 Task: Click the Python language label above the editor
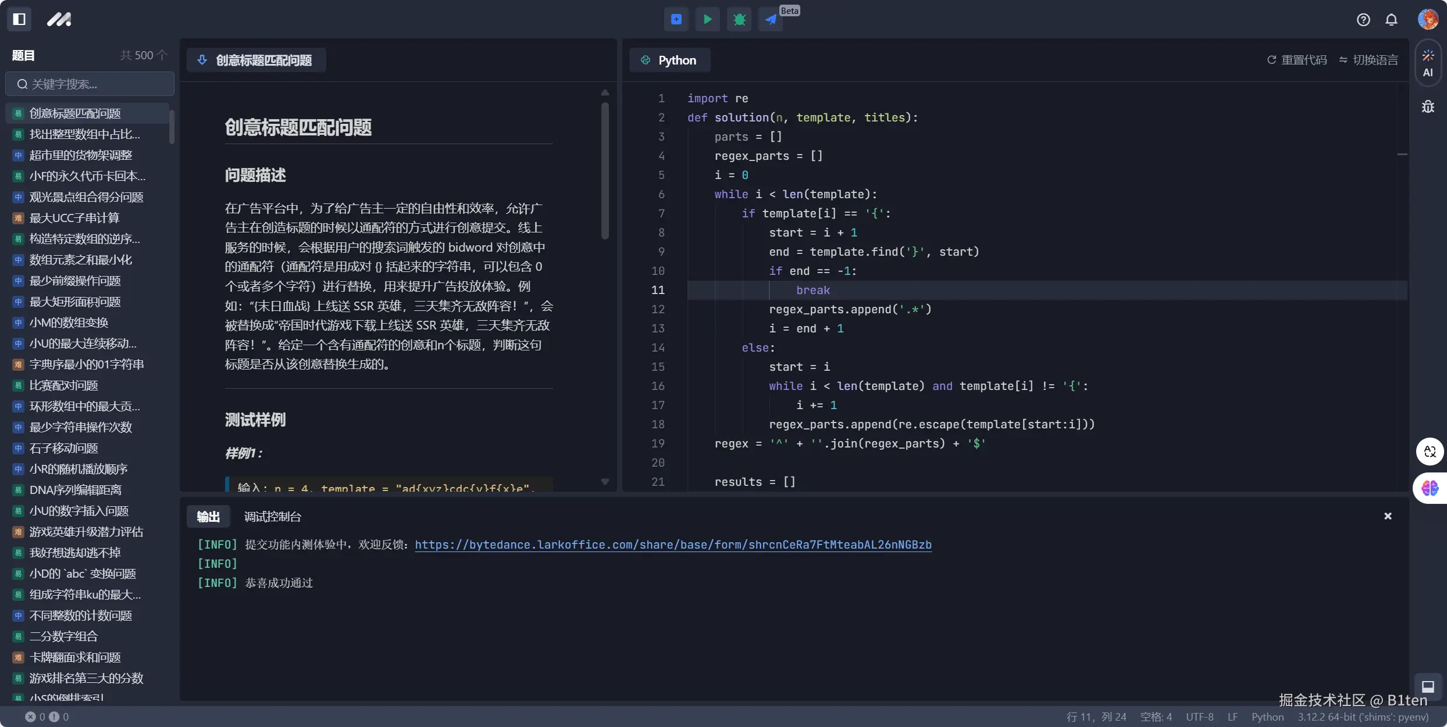pyautogui.click(x=669, y=59)
